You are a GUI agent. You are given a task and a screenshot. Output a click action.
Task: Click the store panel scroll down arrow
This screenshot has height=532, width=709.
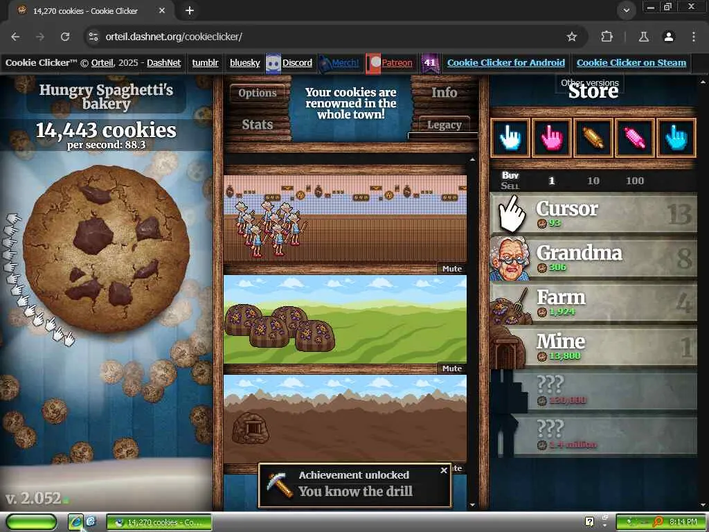tap(702, 505)
